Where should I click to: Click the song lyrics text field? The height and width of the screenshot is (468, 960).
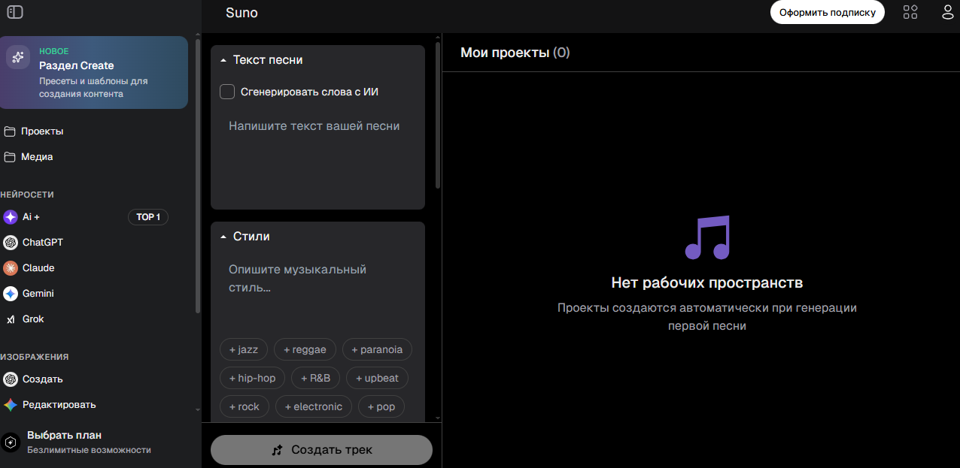tap(316, 158)
